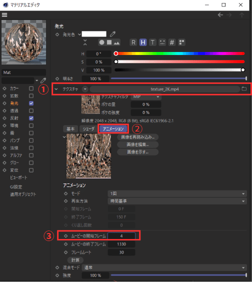Screen dimensions: 252x282
Task: Switch to アニメーション tab
Action: [x=113, y=129]
